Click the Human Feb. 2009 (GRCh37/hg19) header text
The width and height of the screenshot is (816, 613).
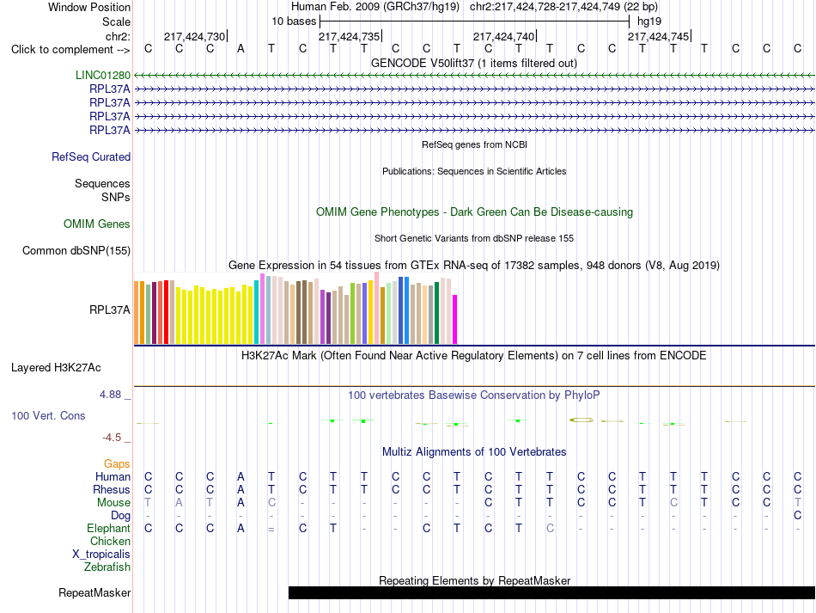[375, 7]
